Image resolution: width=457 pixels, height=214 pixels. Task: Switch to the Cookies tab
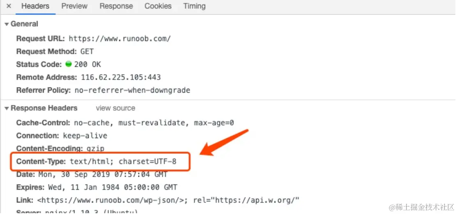pos(158,6)
